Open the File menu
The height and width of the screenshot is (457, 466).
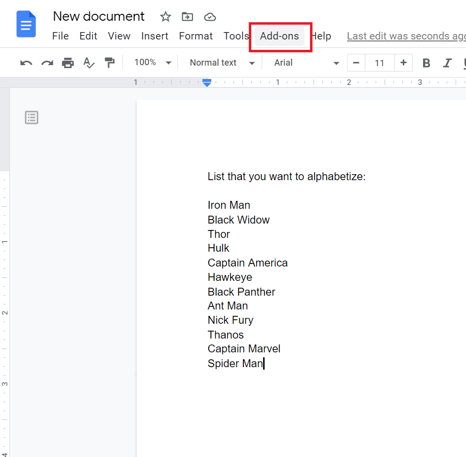click(60, 36)
